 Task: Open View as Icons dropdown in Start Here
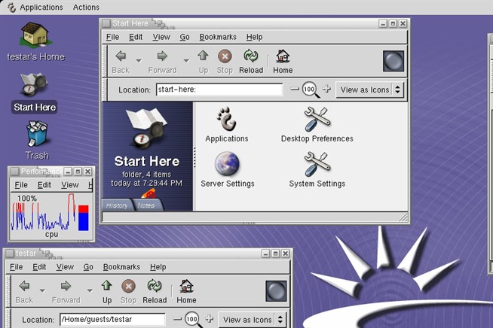[369, 90]
